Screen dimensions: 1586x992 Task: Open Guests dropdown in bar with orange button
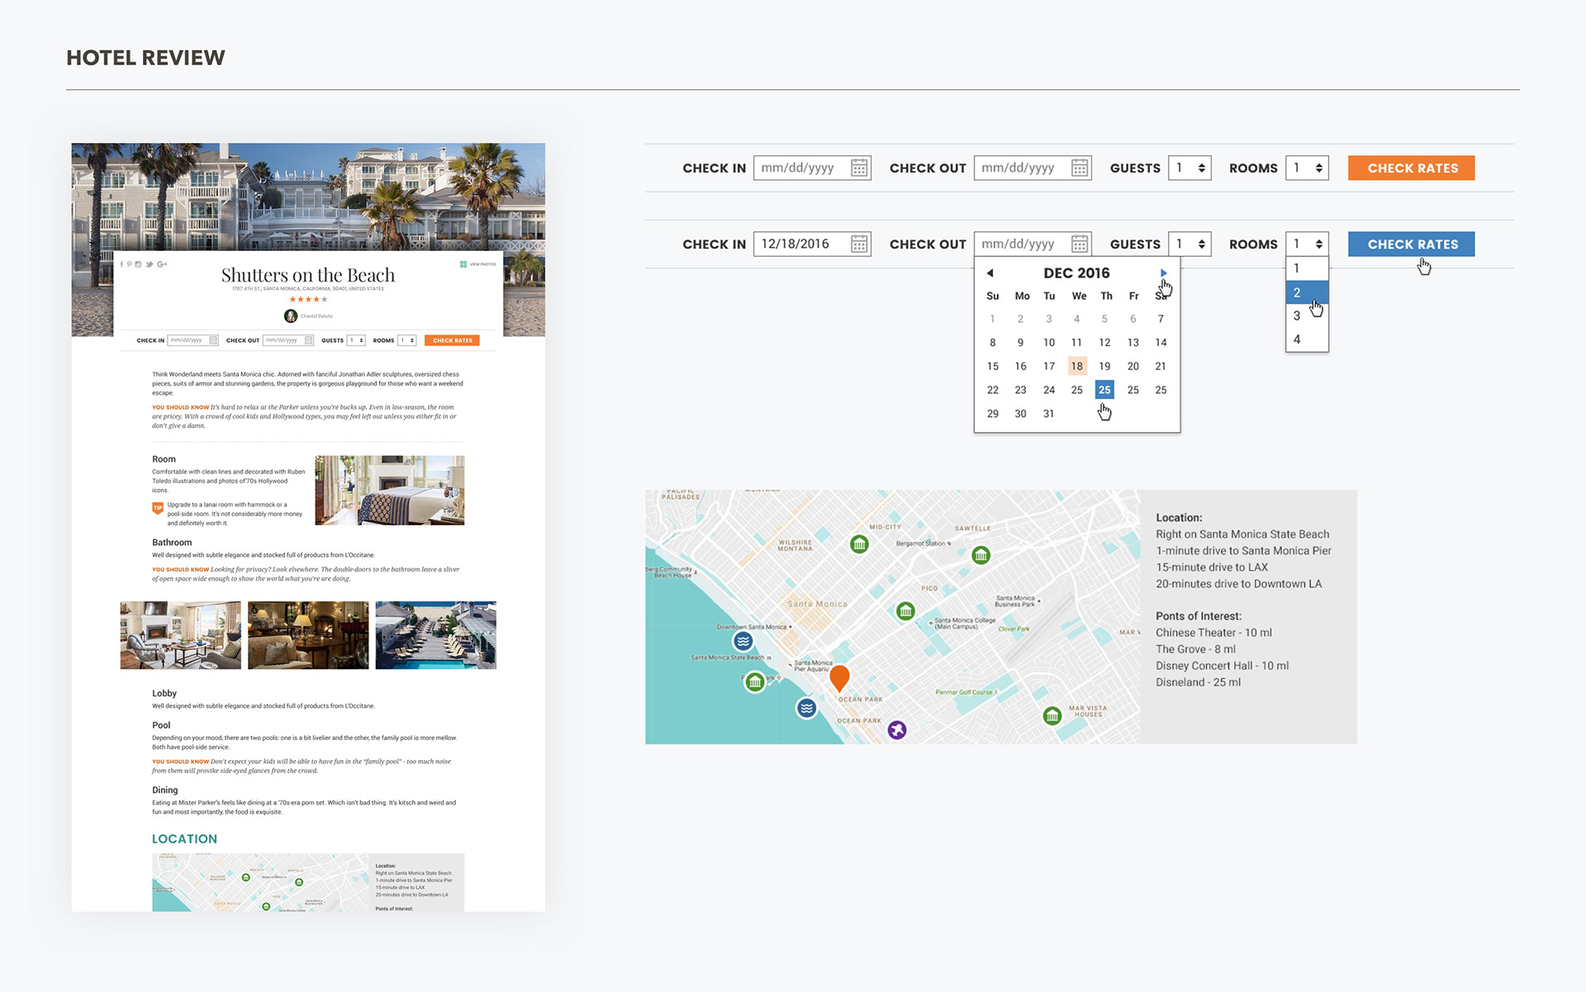point(1189,168)
